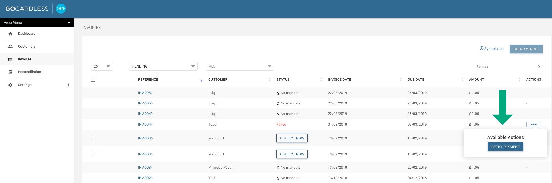552x183 pixels.
Task: Open invoice INV-0036
Action: coord(145,138)
